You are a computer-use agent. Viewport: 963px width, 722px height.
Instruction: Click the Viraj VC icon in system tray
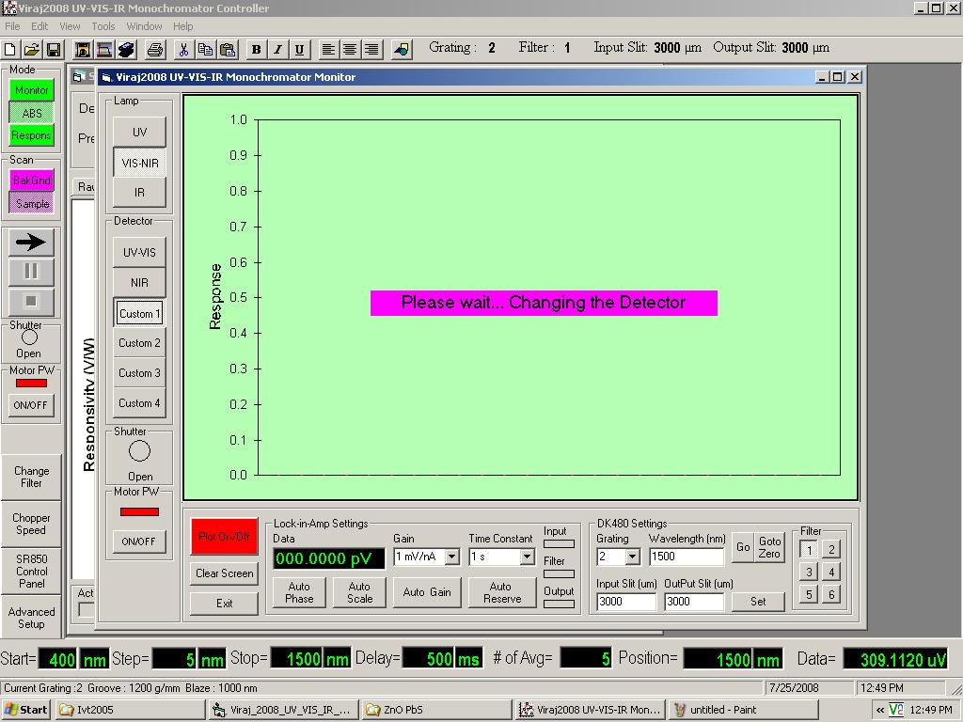click(x=896, y=710)
